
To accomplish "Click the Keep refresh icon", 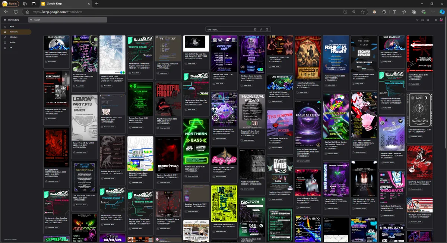I will coord(418,20).
